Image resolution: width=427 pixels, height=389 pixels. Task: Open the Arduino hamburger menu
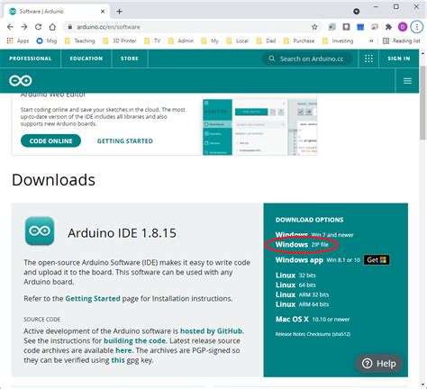coord(407,81)
